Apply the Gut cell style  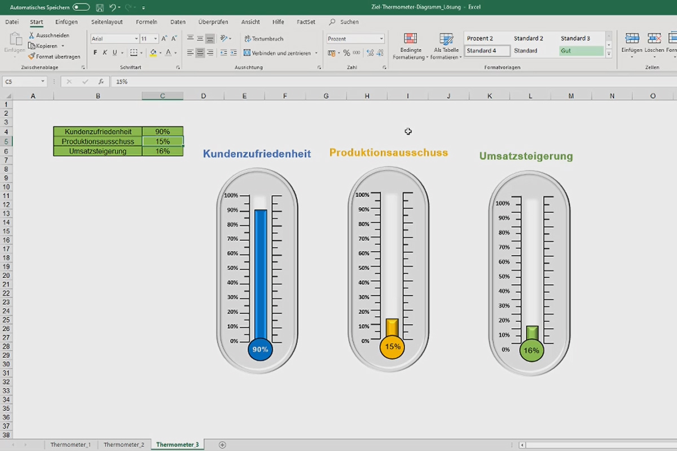581,51
